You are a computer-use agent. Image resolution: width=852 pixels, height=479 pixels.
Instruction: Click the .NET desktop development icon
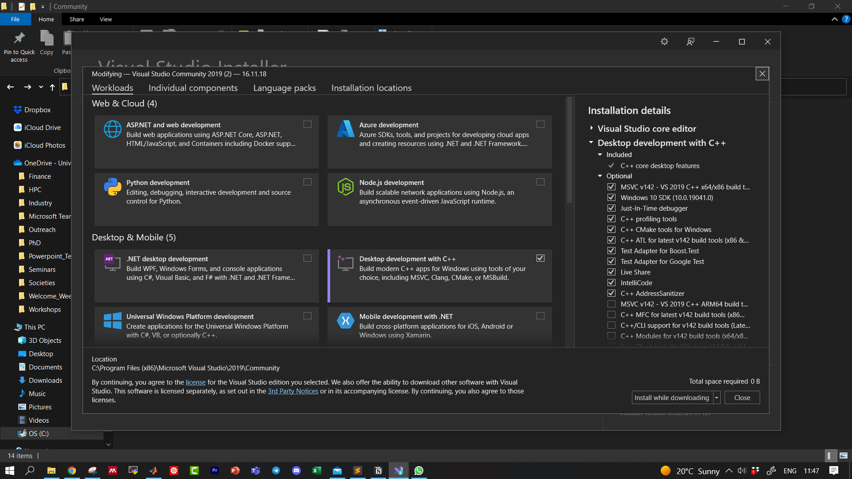coord(113,263)
